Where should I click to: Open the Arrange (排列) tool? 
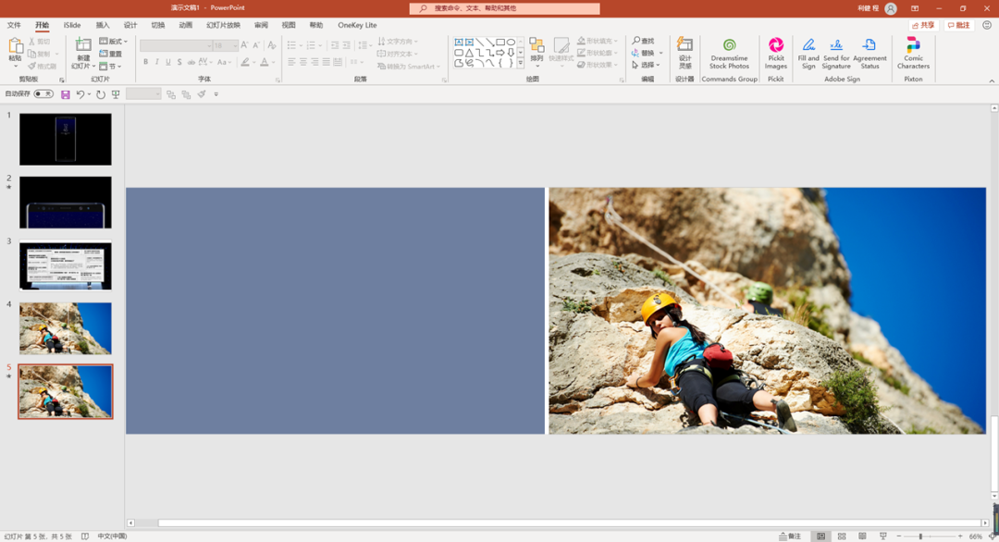pos(536,52)
